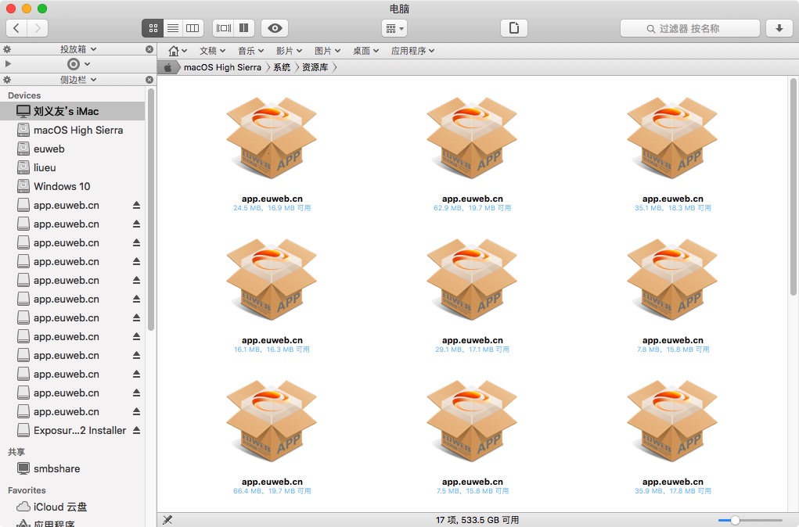Click the 刘义友's iMac computer icon
This screenshot has width=799, height=527.
point(23,111)
